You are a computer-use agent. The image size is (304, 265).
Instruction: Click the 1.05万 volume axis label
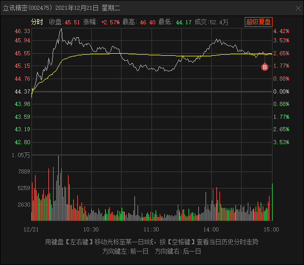point(21,155)
